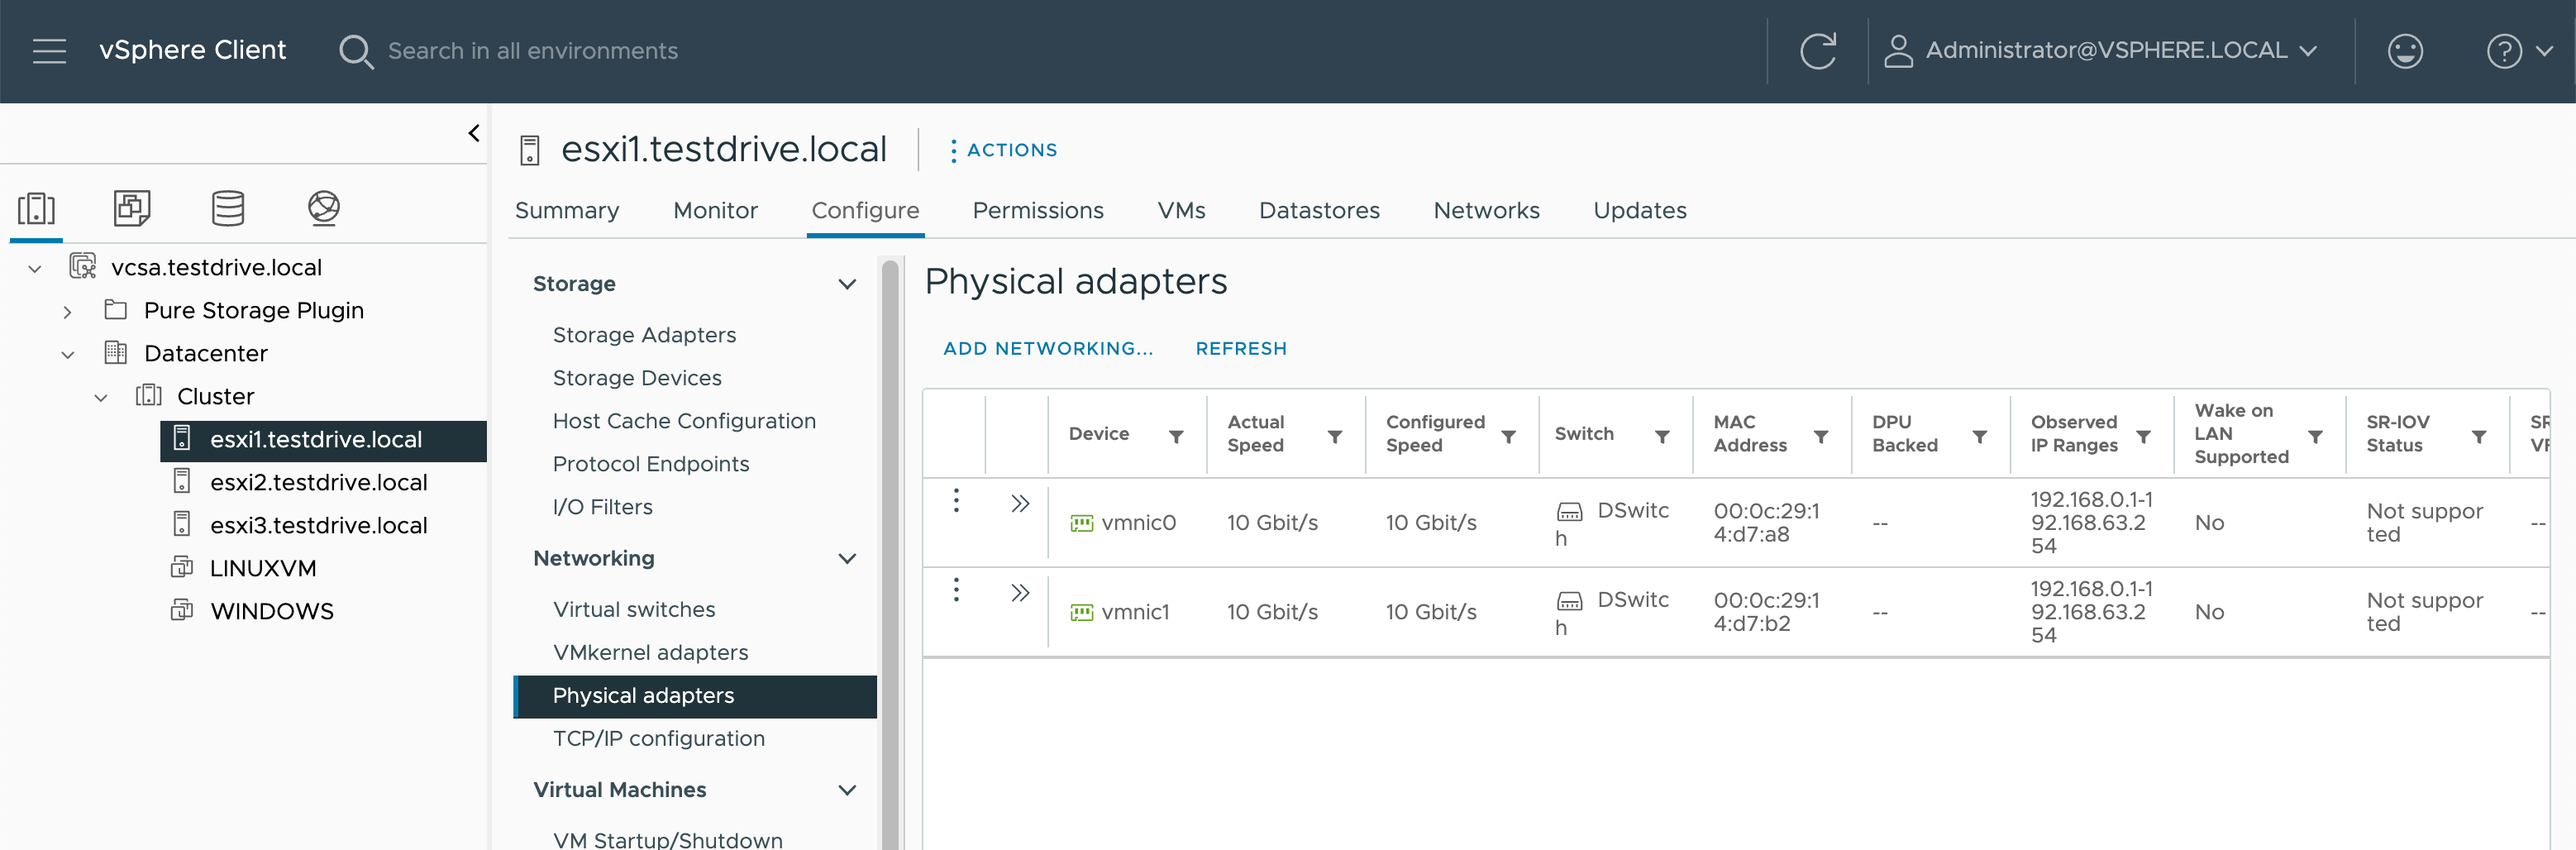Open the Help menu dropdown
The height and width of the screenshot is (850, 2576).
tap(2518, 51)
